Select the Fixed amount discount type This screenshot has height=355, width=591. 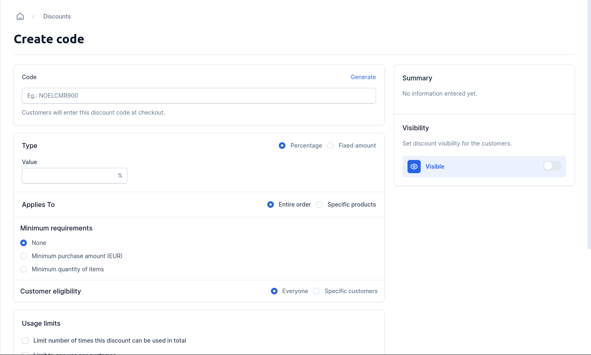pyautogui.click(x=330, y=146)
